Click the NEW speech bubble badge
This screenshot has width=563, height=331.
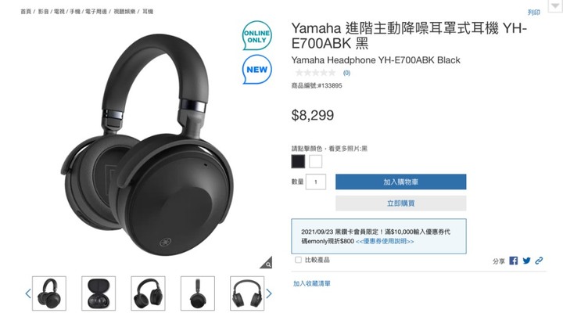tap(256, 69)
